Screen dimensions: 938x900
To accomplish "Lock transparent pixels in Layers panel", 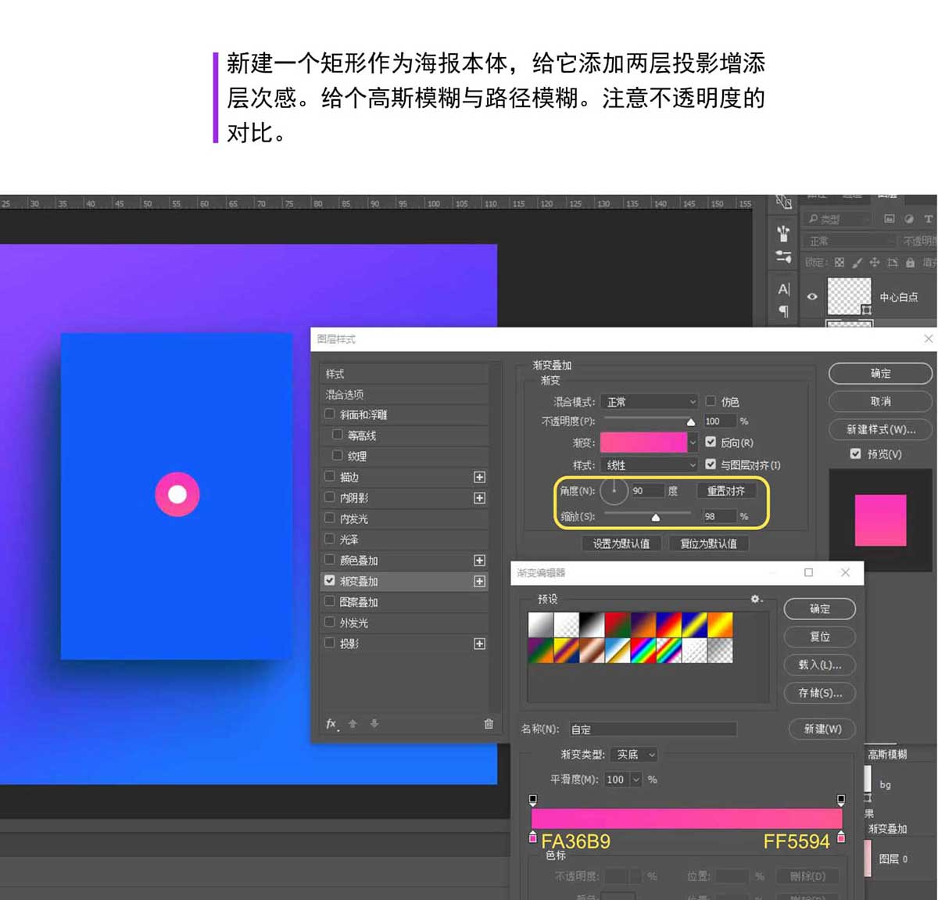I will pyautogui.click(x=840, y=262).
